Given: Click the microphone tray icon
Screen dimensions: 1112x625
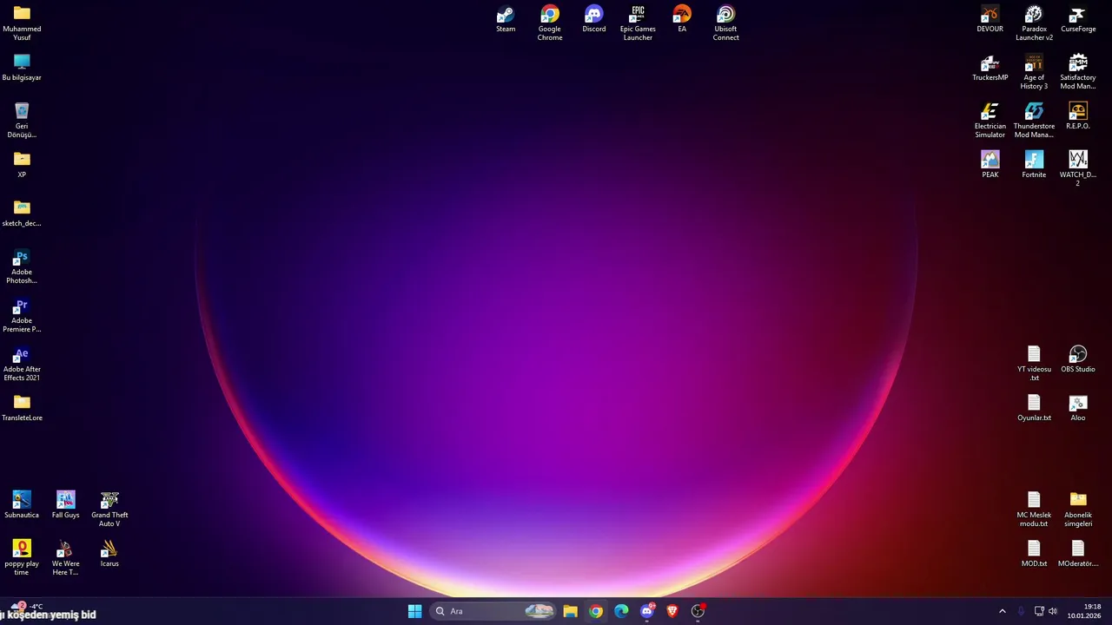Looking at the screenshot, I should 1021,611.
